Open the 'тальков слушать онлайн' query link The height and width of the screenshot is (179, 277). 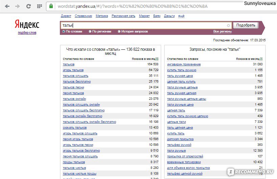[81, 105]
